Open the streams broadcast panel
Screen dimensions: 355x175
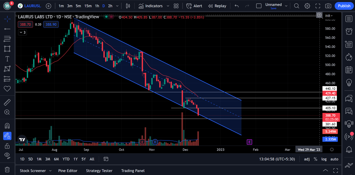point(348,137)
